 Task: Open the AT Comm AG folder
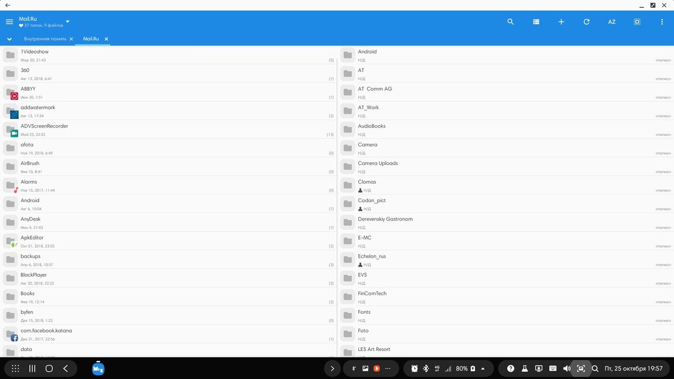click(505, 92)
